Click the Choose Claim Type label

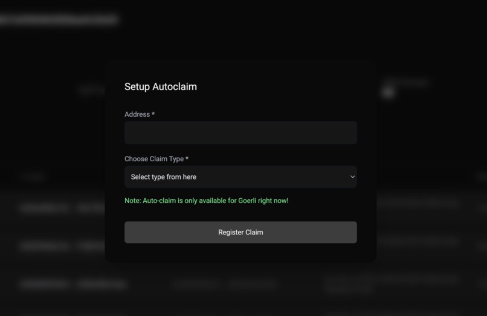[x=154, y=159]
